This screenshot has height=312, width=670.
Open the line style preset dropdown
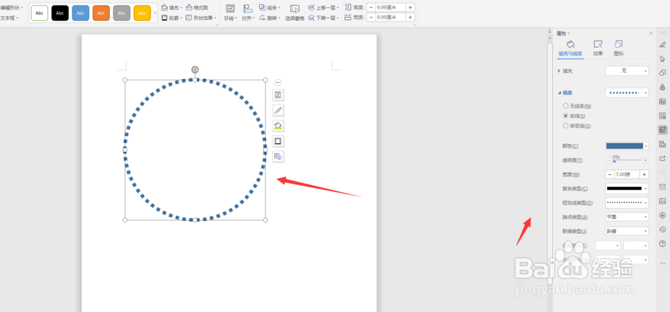[x=626, y=92]
